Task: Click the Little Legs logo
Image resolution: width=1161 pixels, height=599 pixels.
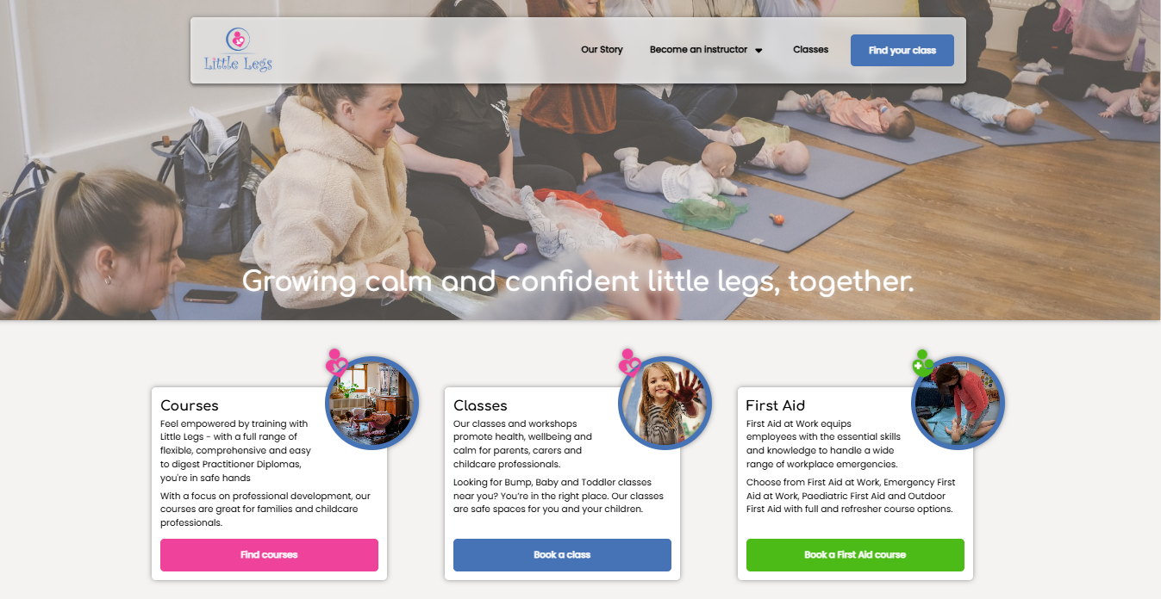Action: 238,50
